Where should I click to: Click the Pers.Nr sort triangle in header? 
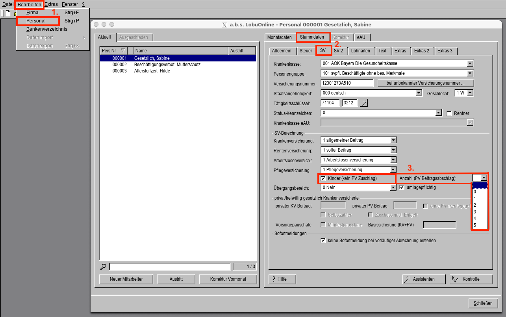tap(123, 51)
